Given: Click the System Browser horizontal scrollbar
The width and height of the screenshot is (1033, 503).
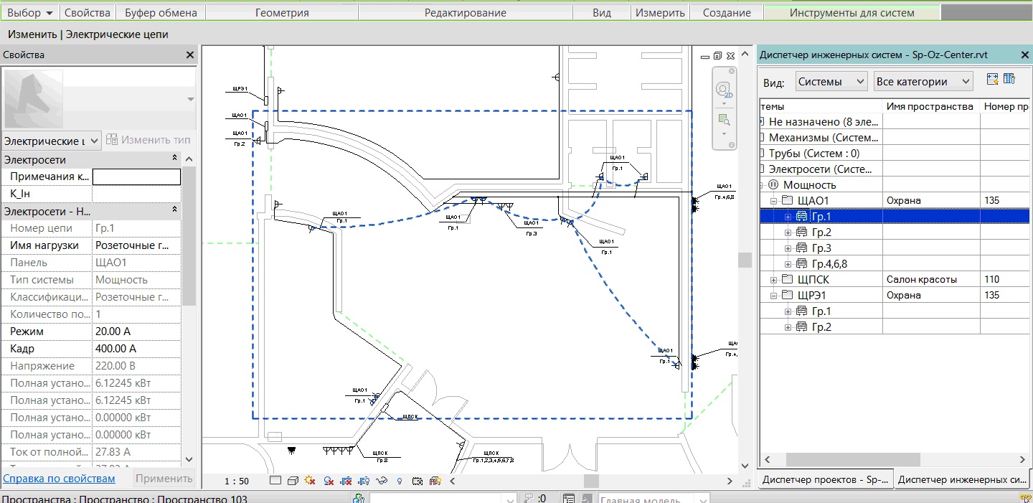Looking at the screenshot, I should tap(852, 459).
